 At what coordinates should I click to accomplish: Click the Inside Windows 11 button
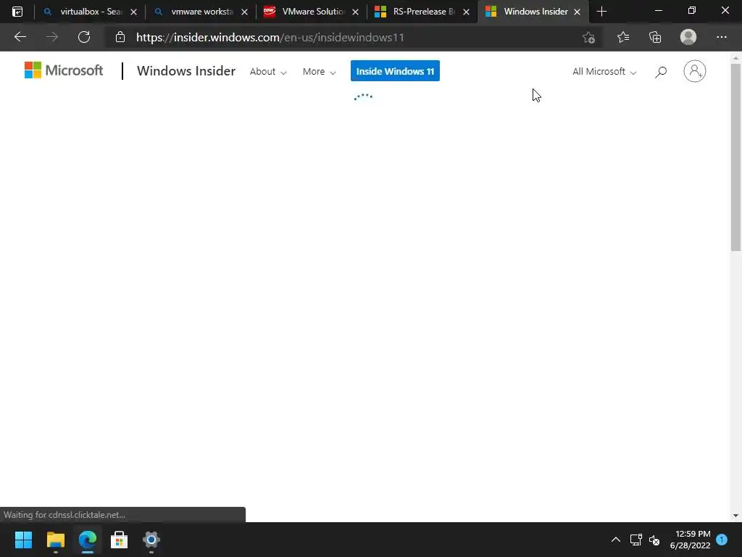[395, 71]
